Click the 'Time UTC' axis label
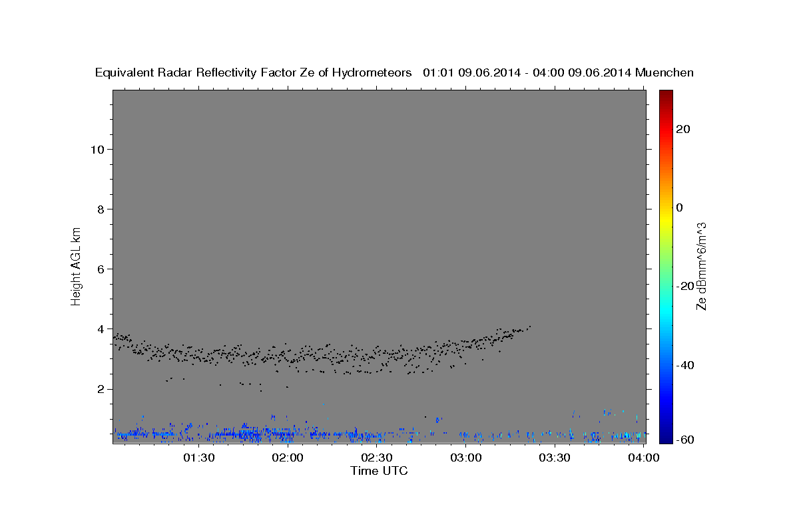This screenshot has height=532, width=799. (x=379, y=471)
